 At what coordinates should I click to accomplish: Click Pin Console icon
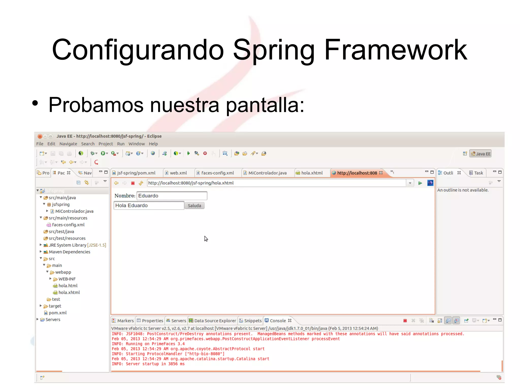(x=466, y=321)
